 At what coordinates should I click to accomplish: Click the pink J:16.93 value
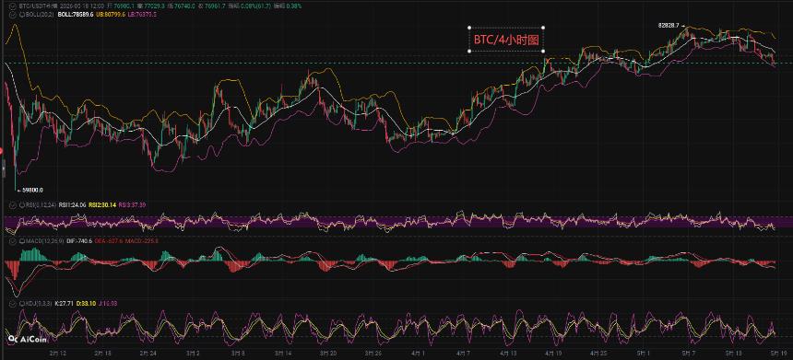(x=108, y=304)
